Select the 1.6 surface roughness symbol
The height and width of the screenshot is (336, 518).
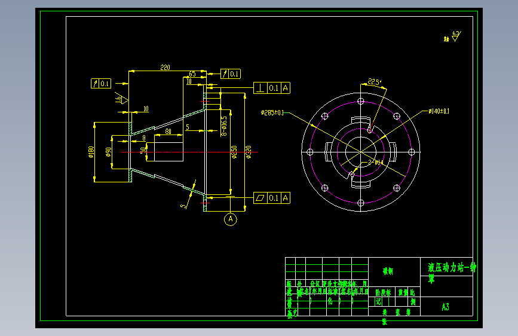pos(121,98)
